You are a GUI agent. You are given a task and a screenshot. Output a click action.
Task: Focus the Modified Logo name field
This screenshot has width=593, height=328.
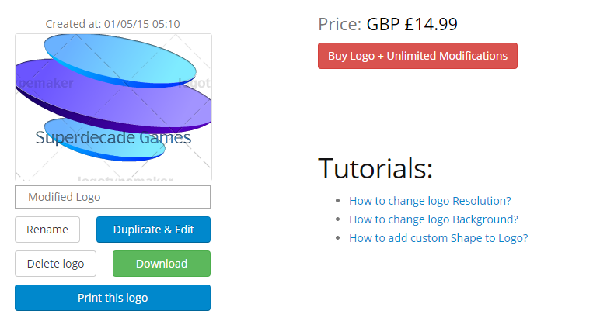pyautogui.click(x=113, y=197)
